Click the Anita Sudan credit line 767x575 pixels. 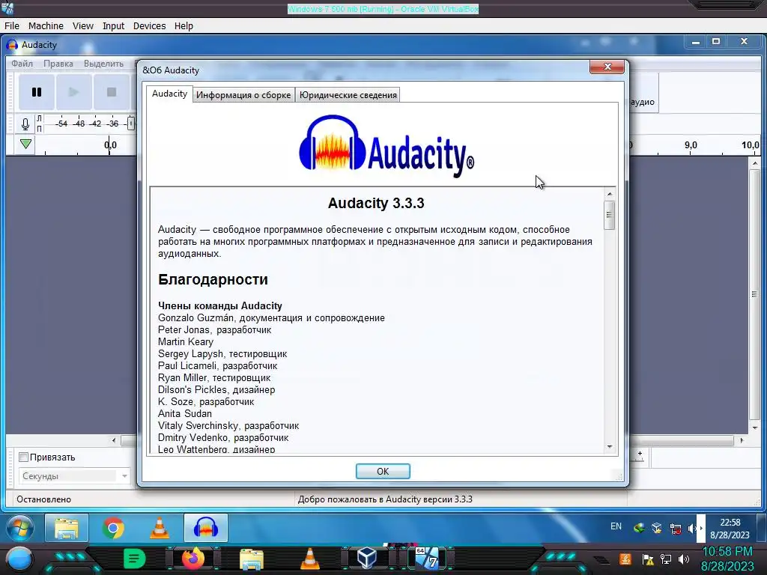[x=185, y=413]
